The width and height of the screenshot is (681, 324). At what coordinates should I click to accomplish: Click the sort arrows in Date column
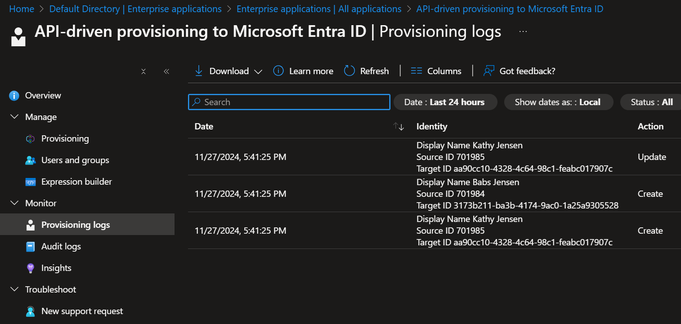[399, 127]
